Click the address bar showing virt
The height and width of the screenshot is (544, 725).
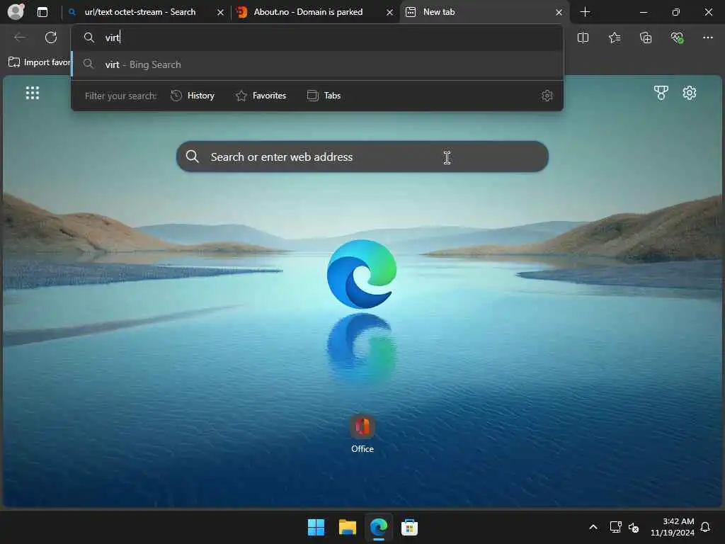(317, 38)
